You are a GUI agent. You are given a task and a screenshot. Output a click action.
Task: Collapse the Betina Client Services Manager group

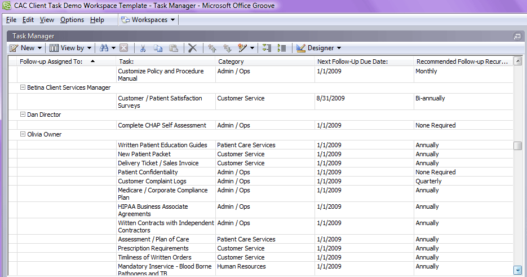[x=23, y=87]
